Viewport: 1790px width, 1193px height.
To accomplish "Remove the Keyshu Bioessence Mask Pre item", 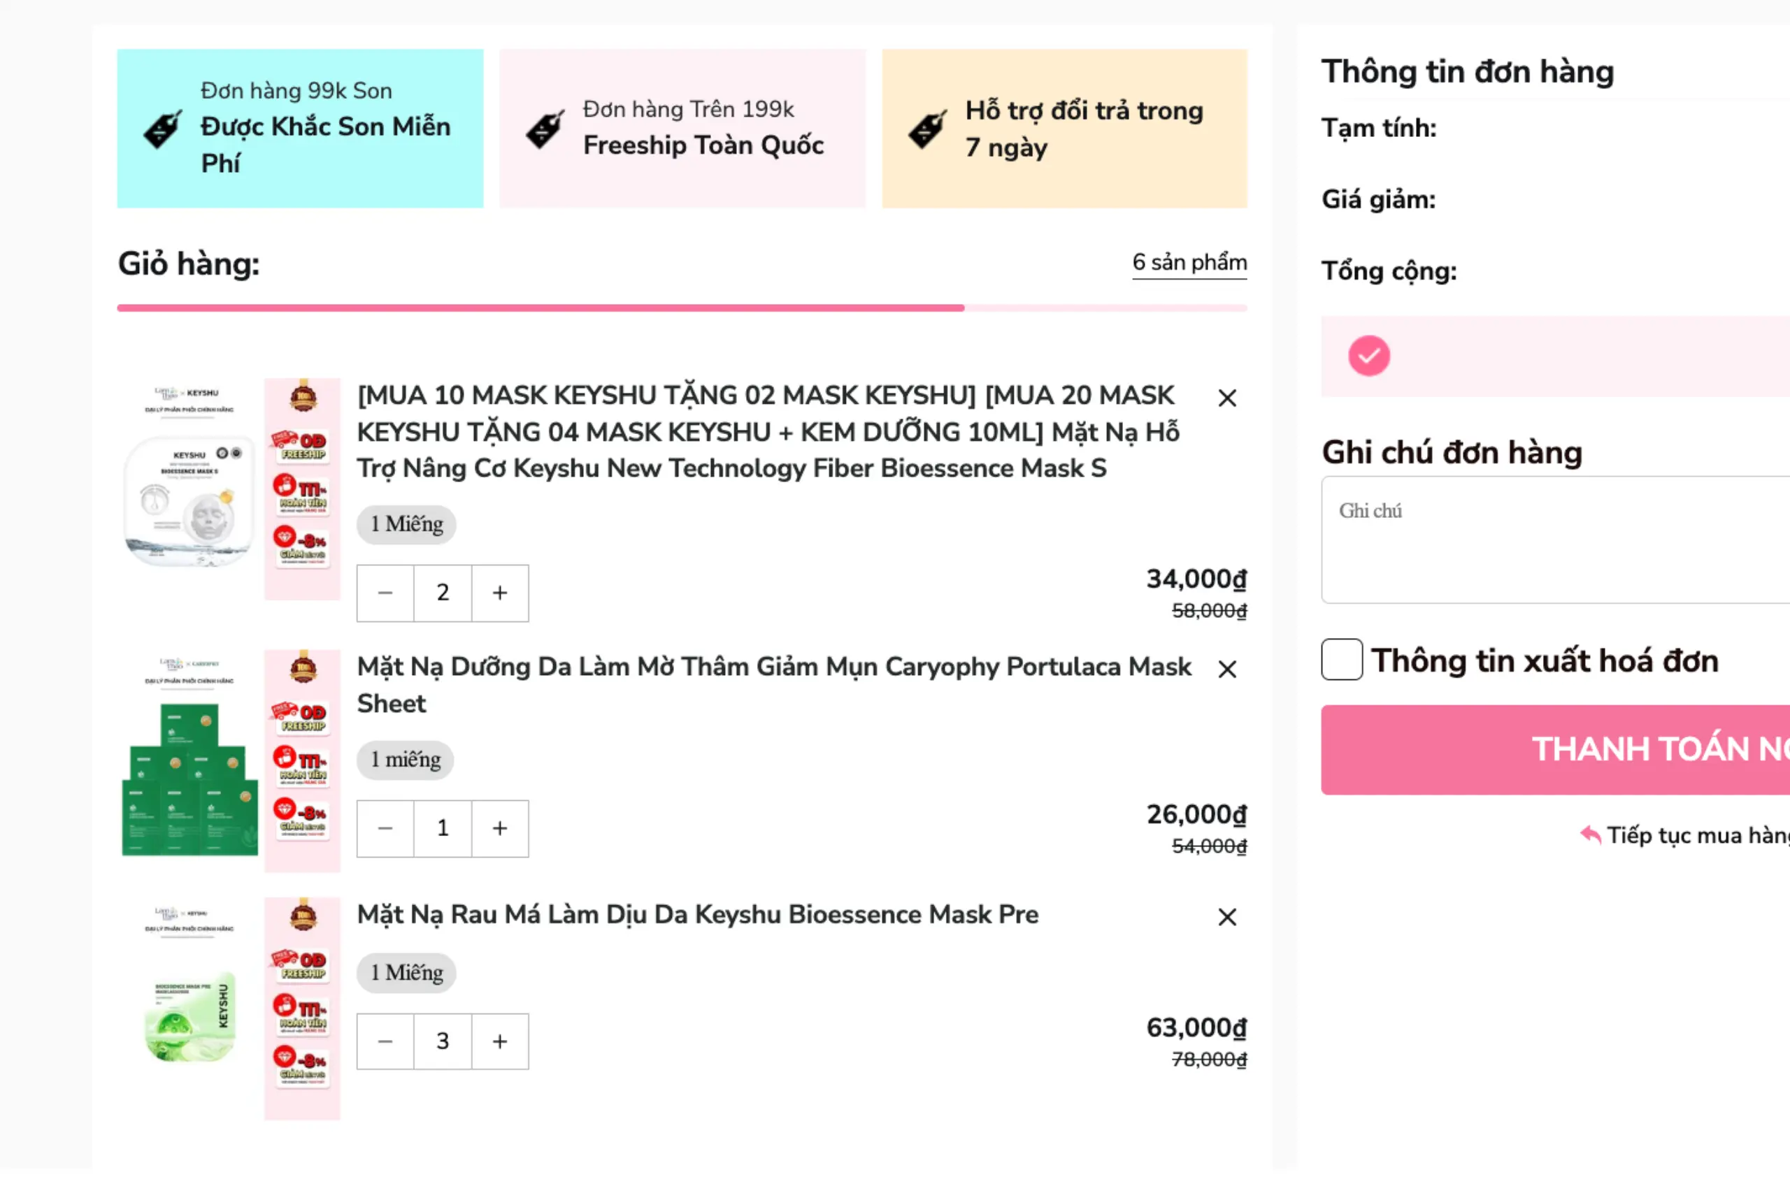I will pos(1227,917).
